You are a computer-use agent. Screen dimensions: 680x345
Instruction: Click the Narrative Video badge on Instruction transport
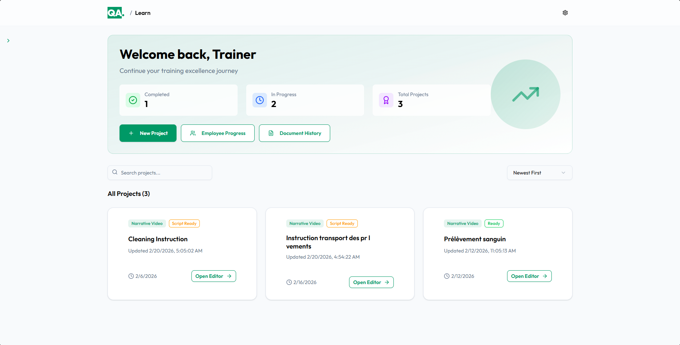tap(305, 223)
